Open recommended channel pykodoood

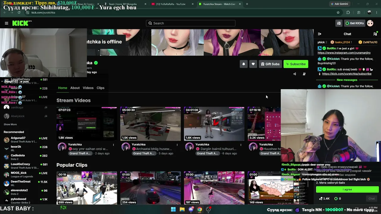(x=25, y=200)
